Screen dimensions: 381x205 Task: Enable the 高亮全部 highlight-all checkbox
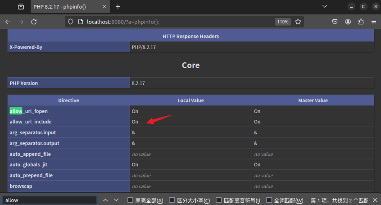click(131, 200)
